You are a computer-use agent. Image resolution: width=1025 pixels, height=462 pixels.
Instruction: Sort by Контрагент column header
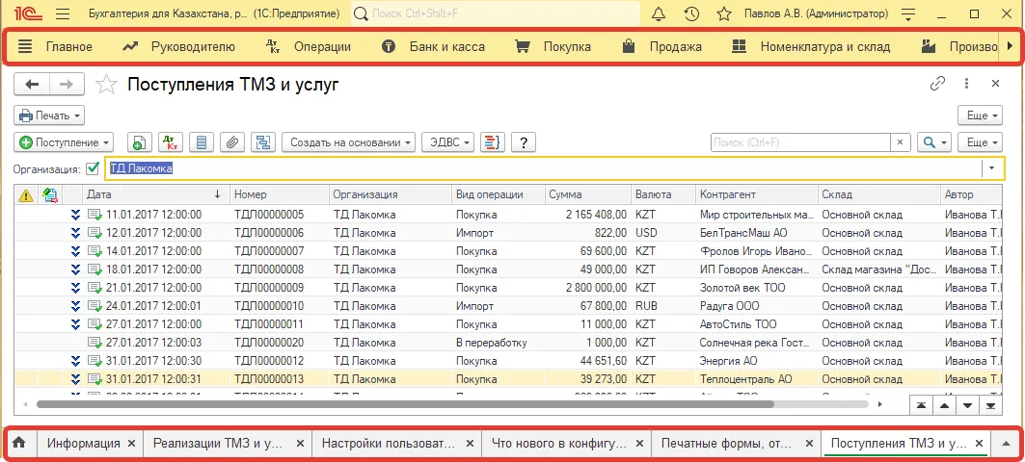(756, 194)
